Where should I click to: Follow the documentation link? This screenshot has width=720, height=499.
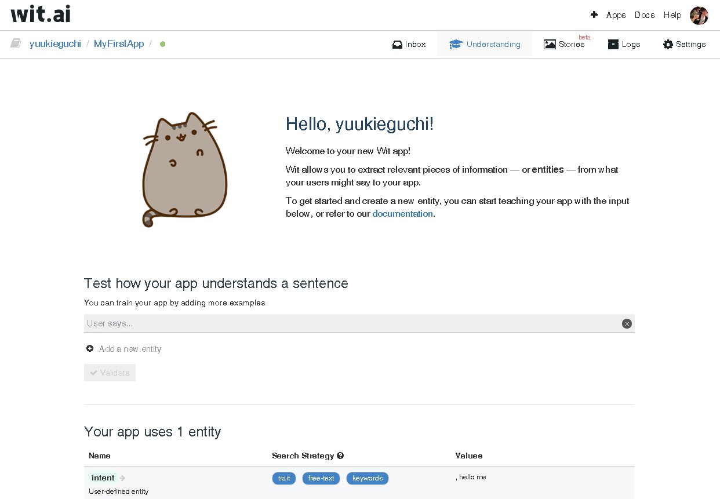402,214
